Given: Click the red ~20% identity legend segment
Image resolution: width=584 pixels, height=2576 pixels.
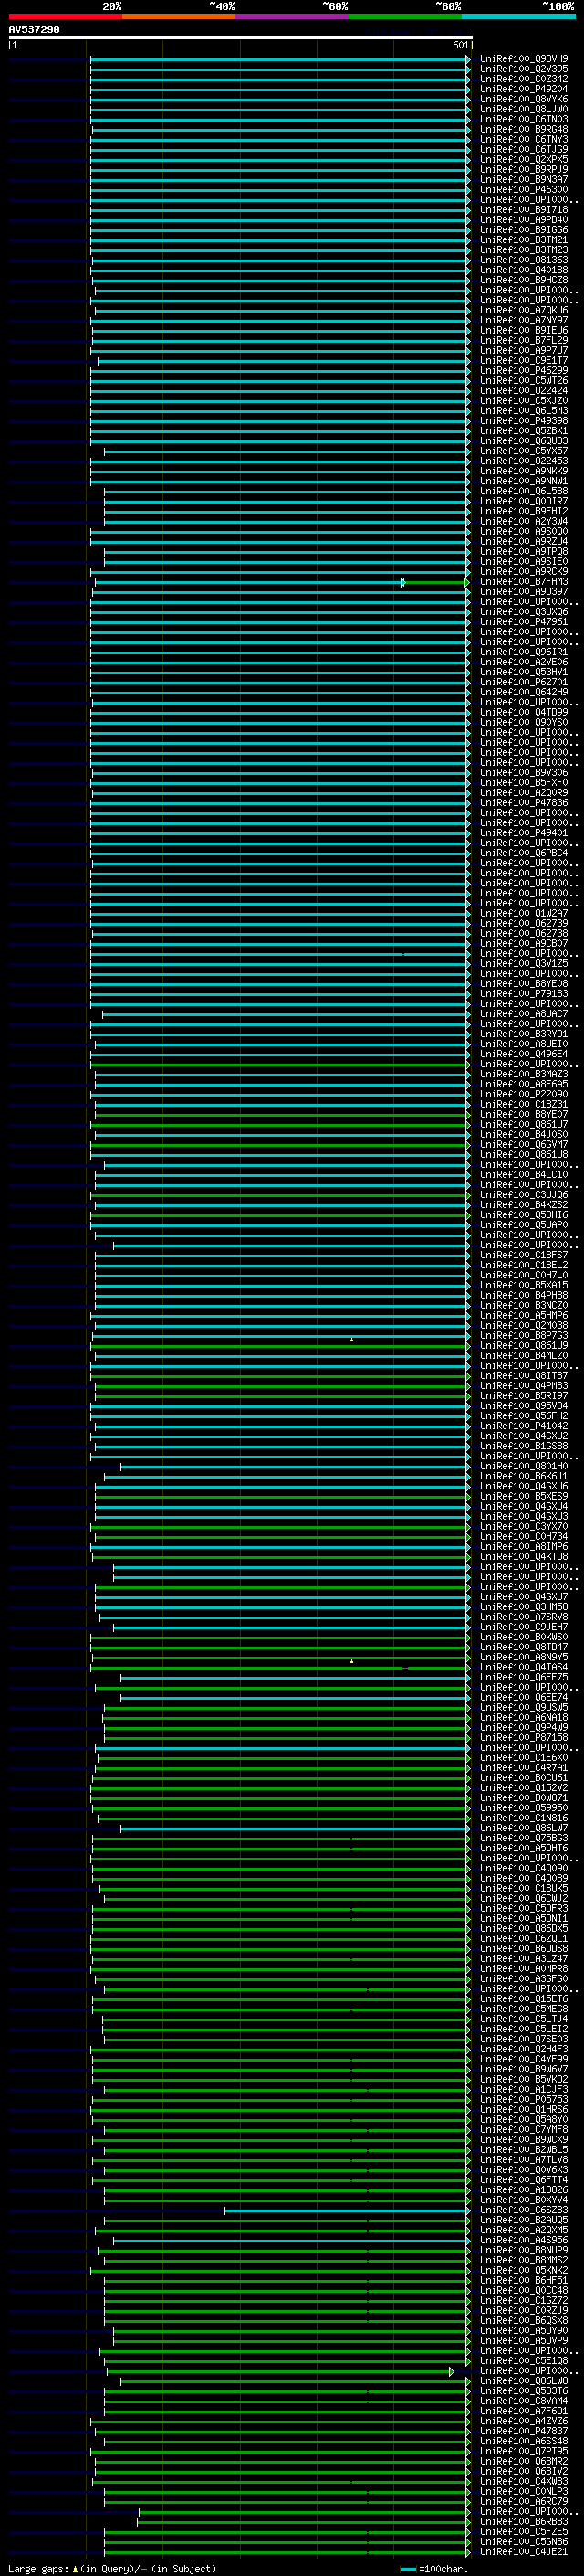Looking at the screenshot, I should [x=65, y=16].
